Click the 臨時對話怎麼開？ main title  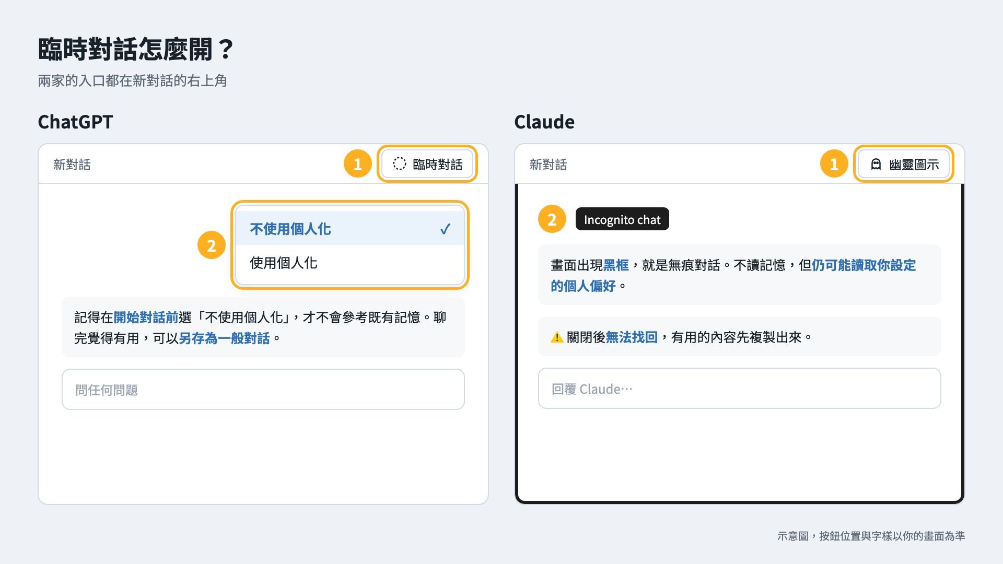point(136,50)
